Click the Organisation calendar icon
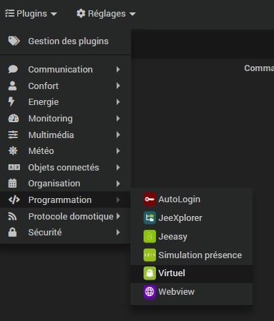274x321 pixels. [x=12, y=183]
